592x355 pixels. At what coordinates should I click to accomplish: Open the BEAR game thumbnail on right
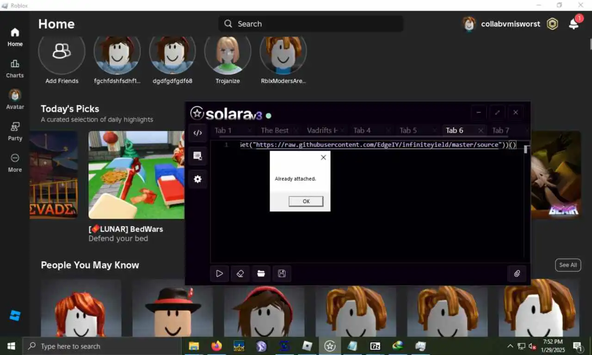pyautogui.click(x=555, y=175)
